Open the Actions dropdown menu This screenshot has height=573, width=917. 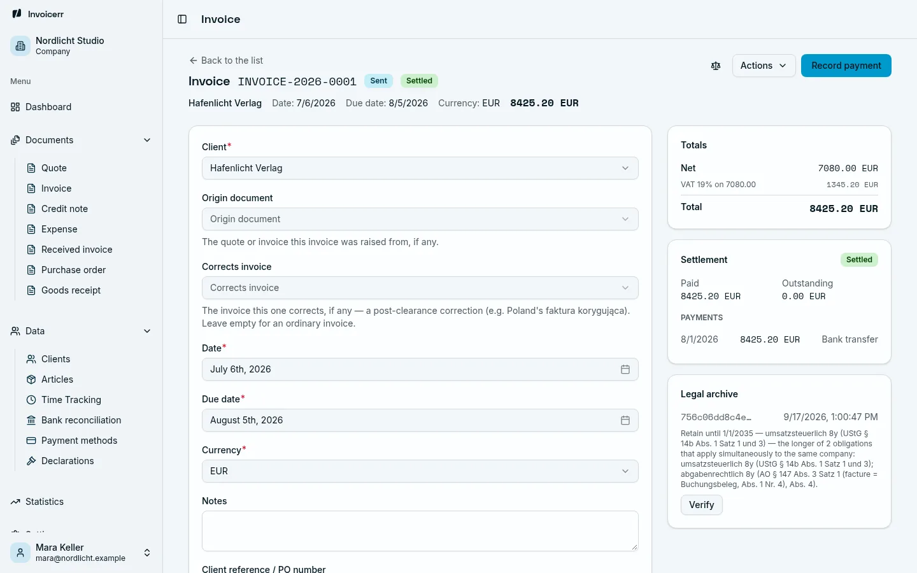[x=764, y=66]
